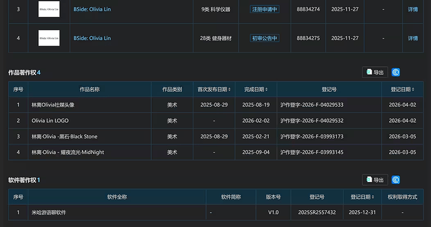This screenshot has height=227, width=431.
Task: Click completion date 2025-08-19
Action: click(256, 105)
